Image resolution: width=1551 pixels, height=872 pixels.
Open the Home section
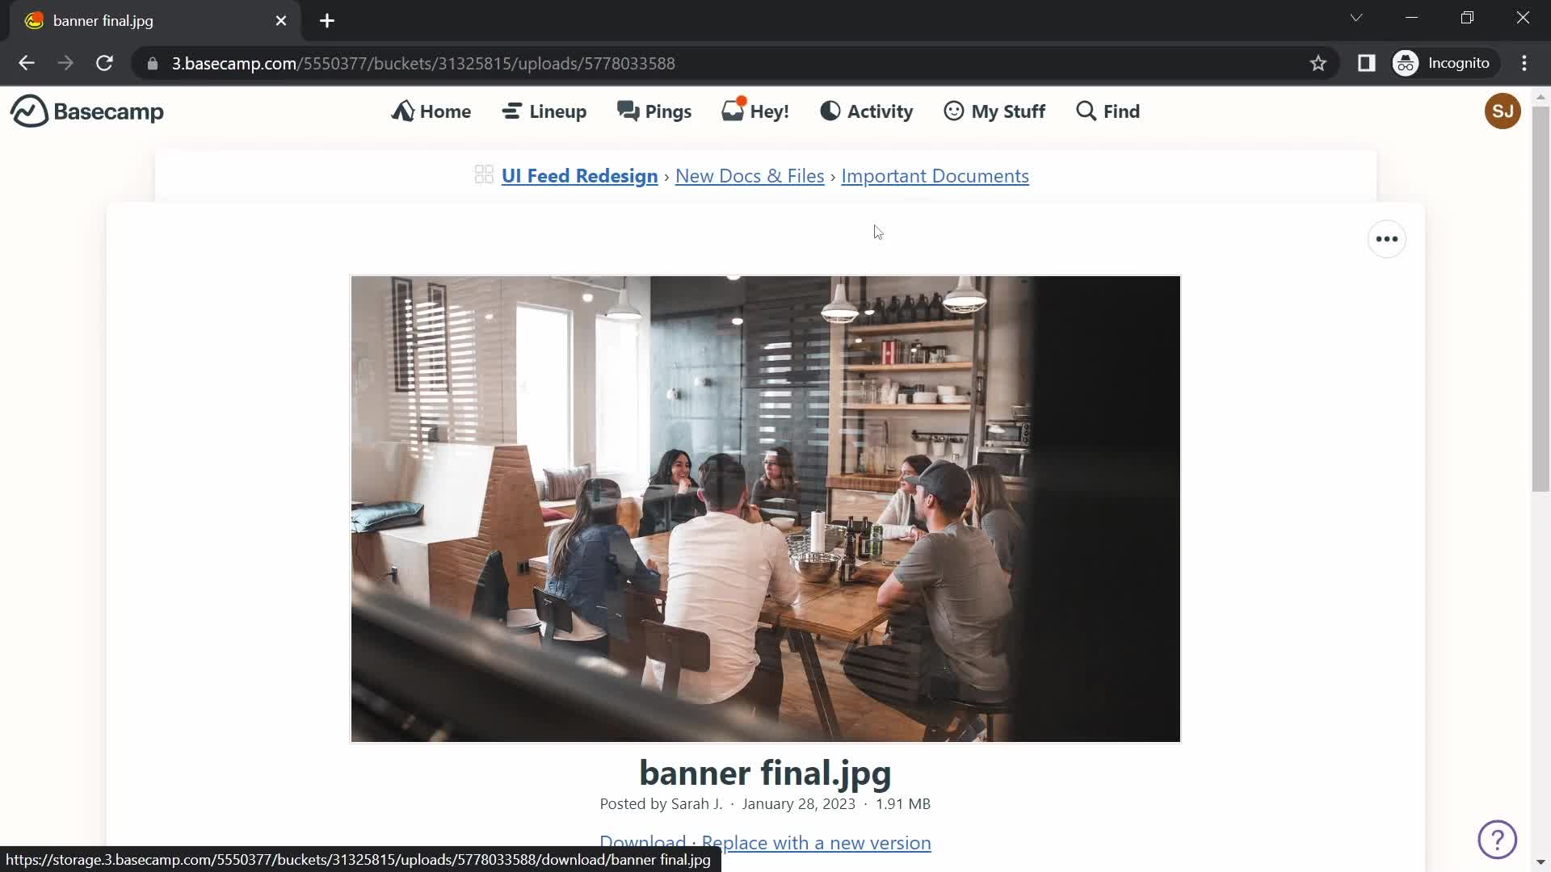pos(431,111)
